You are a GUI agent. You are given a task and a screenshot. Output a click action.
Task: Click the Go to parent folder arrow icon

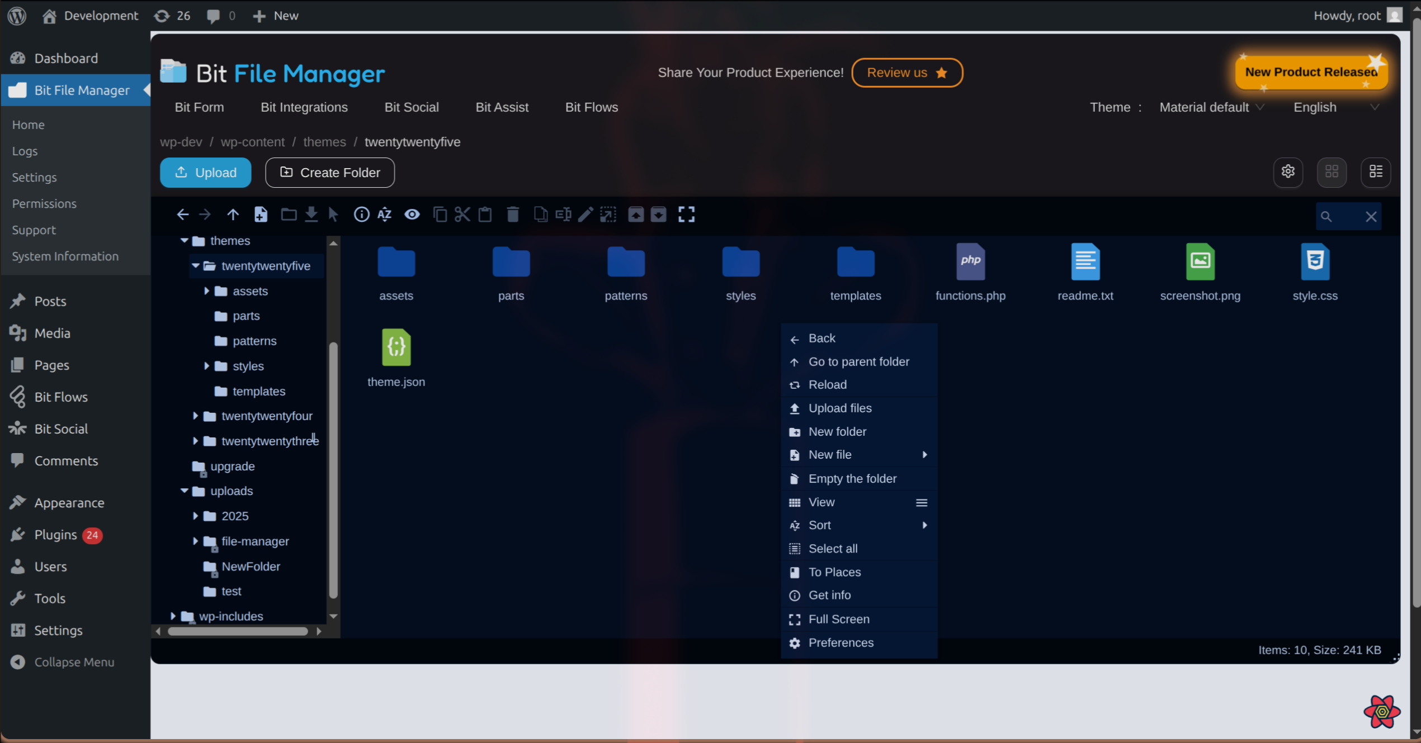(233, 214)
